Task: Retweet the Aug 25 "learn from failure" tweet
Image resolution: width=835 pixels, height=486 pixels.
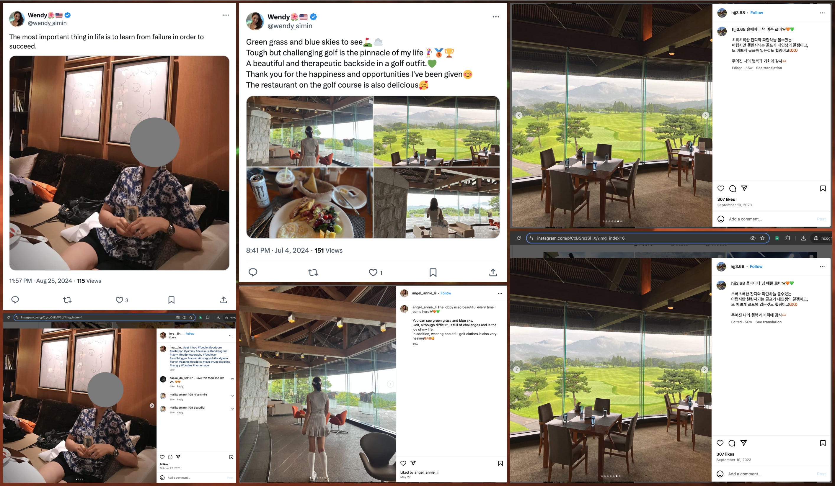Action: pyautogui.click(x=67, y=300)
